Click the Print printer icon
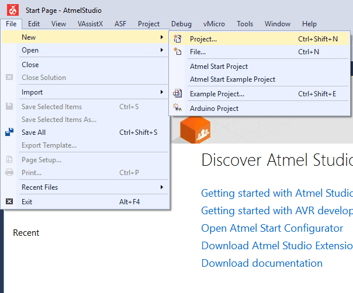This screenshot has height=293, width=353. [9, 172]
